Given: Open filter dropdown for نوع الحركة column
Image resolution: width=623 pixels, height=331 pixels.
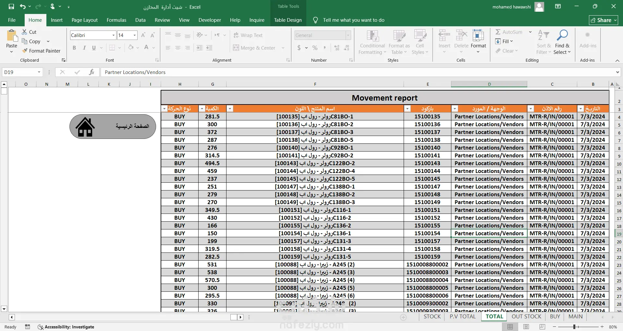Looking at the screenshot, I should coord(165,109).
